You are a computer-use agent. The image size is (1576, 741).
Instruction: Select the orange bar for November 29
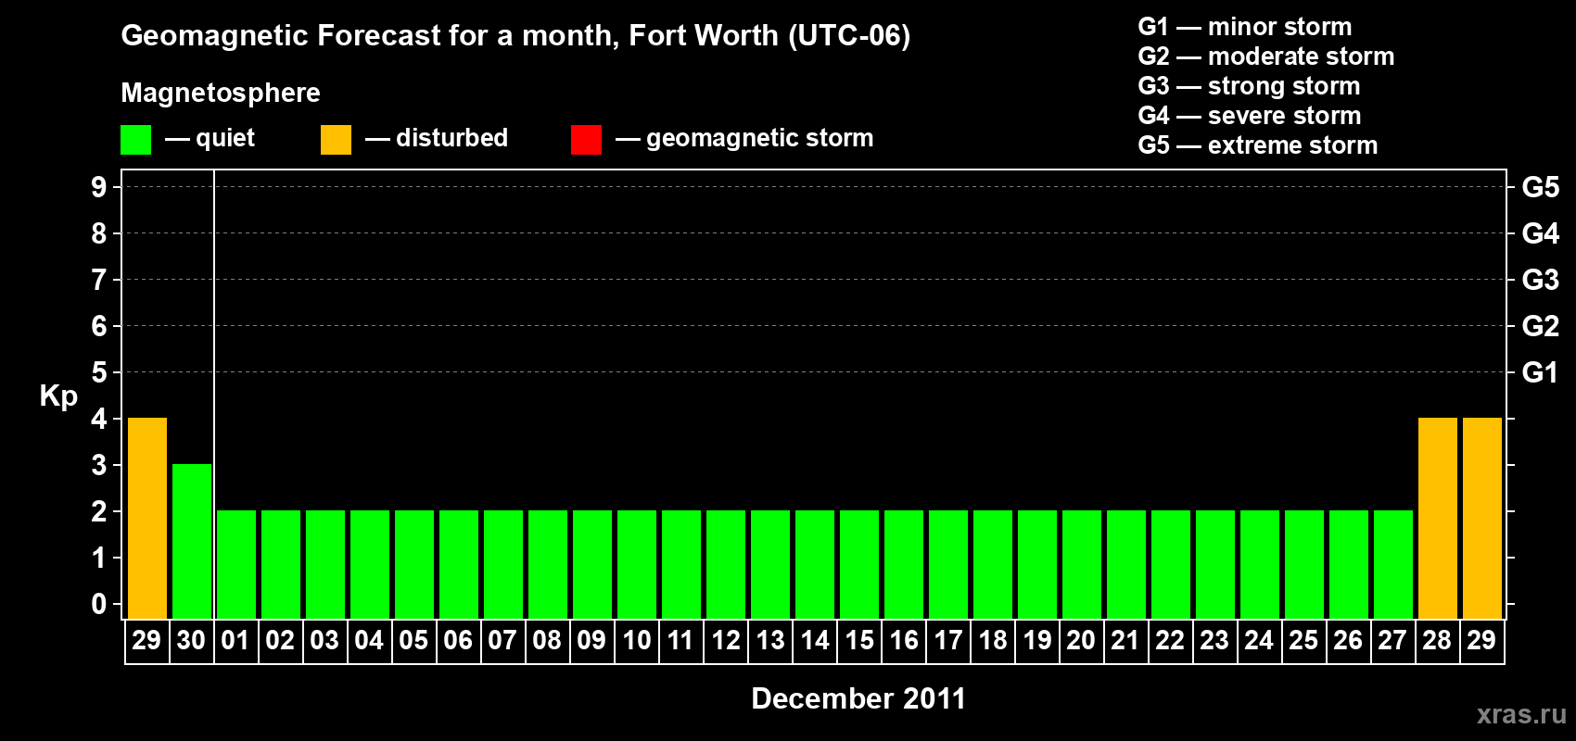pyautogui.click(x=147, y=518)
